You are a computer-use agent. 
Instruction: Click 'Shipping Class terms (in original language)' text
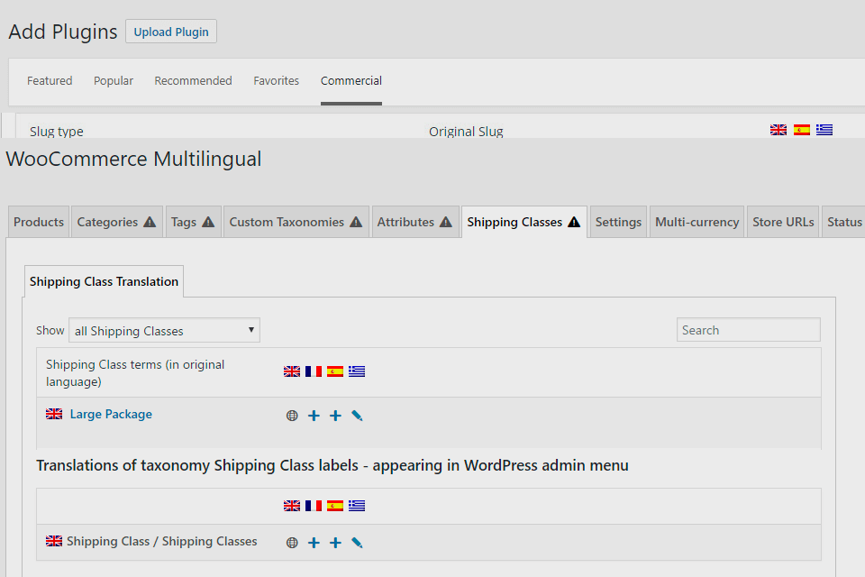(135, 372)
